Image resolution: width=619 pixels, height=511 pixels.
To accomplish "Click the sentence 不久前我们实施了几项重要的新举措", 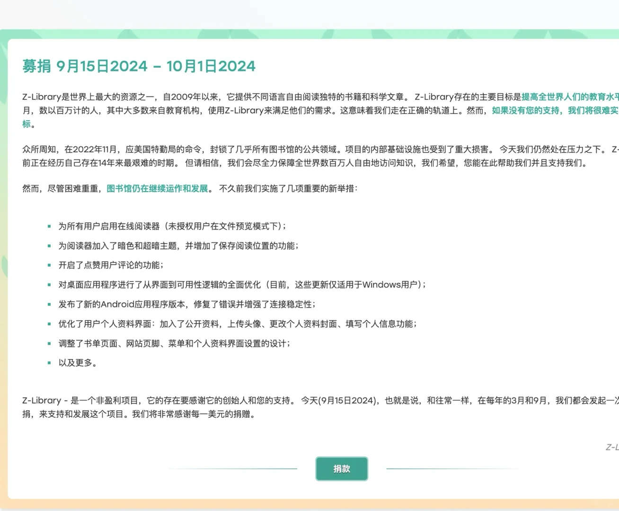I will tap(289, 188).
